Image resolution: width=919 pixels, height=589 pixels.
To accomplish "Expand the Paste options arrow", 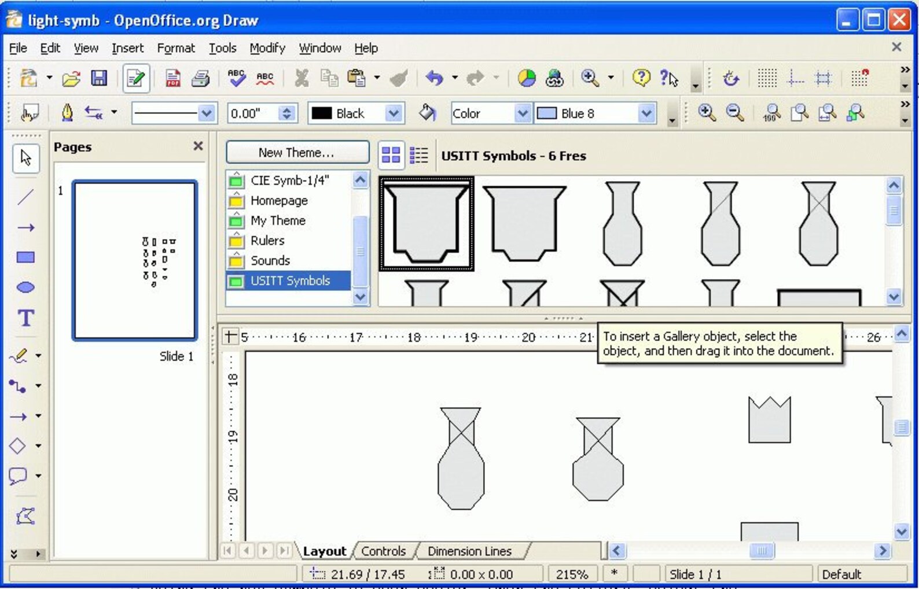I will pyautogui.click(x=377, y=78).
